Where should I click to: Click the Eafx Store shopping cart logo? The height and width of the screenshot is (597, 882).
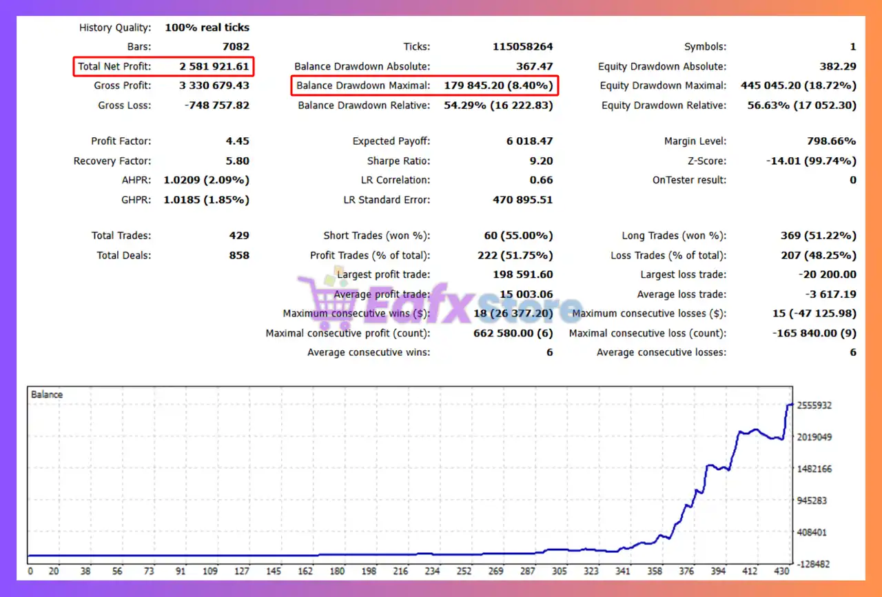pyautogui.click(x=329, y=298)
